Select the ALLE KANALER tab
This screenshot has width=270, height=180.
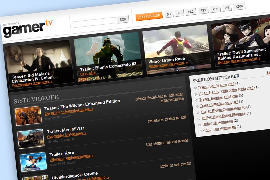point(149,16)
